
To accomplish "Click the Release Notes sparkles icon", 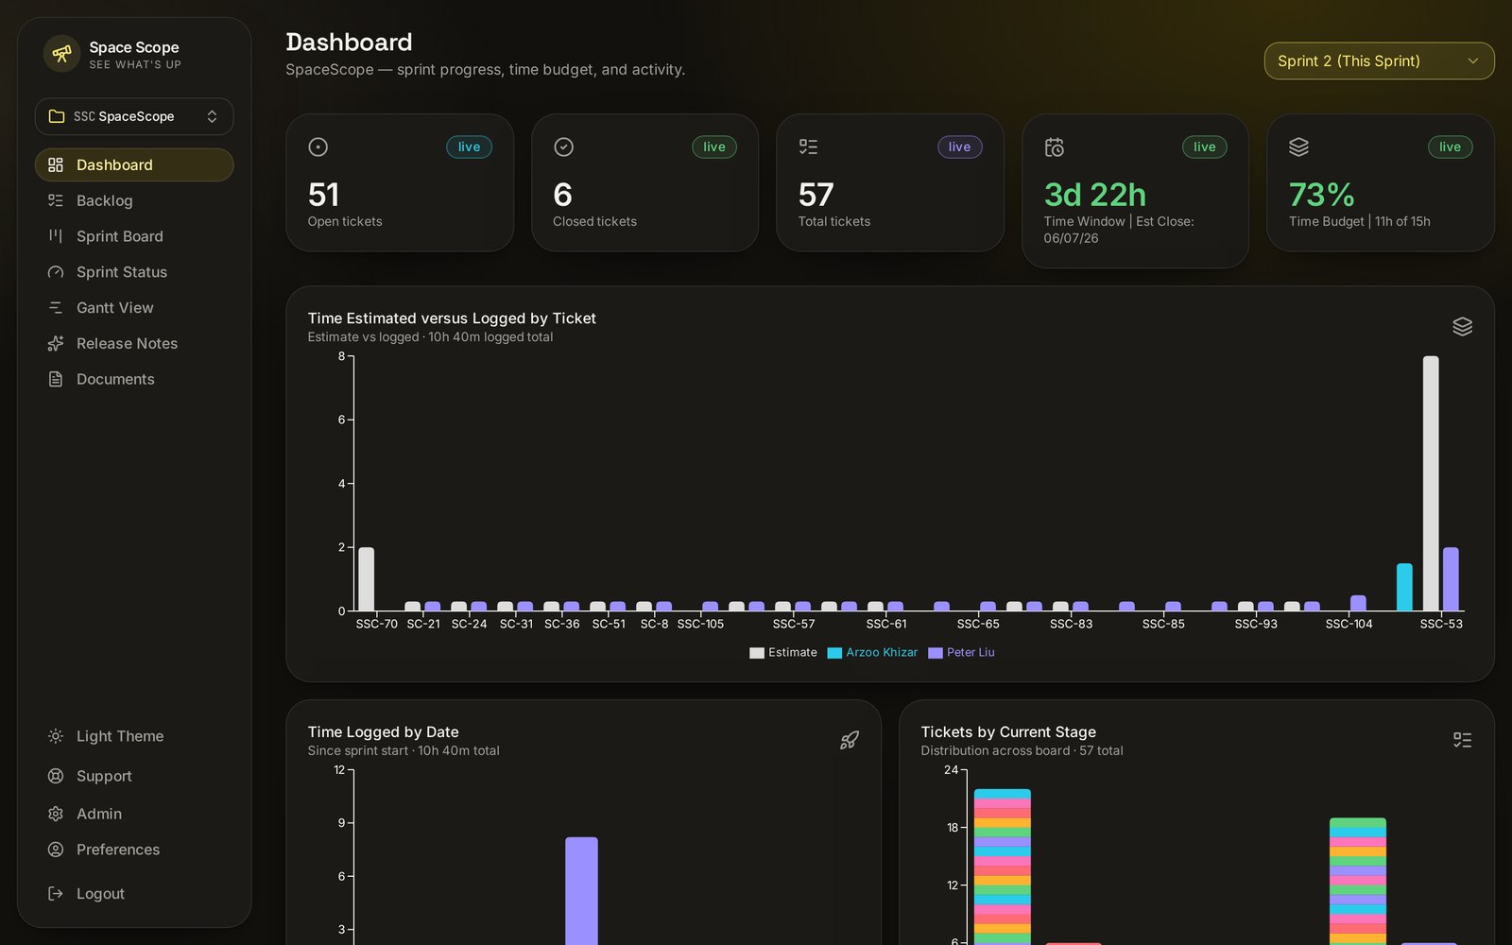I will point(56,343).
